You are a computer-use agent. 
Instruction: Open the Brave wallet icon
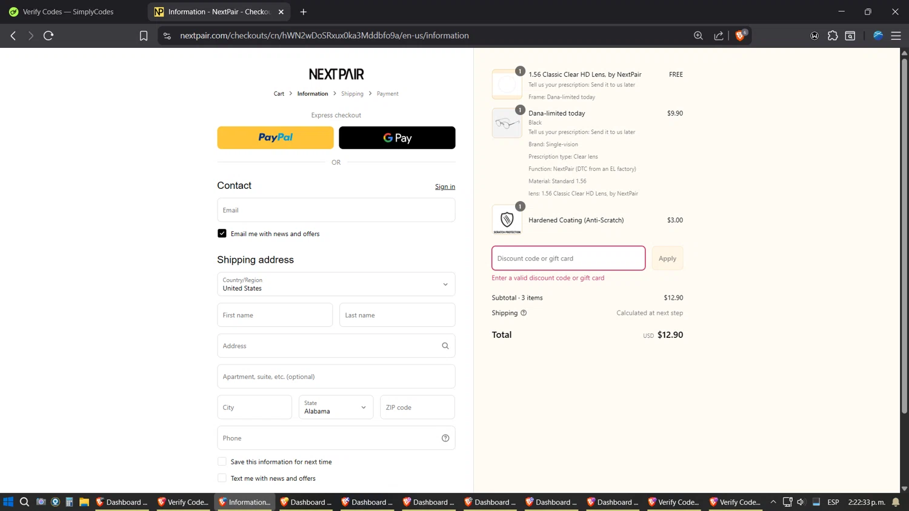pyautogui.click(x=814, y=36)
